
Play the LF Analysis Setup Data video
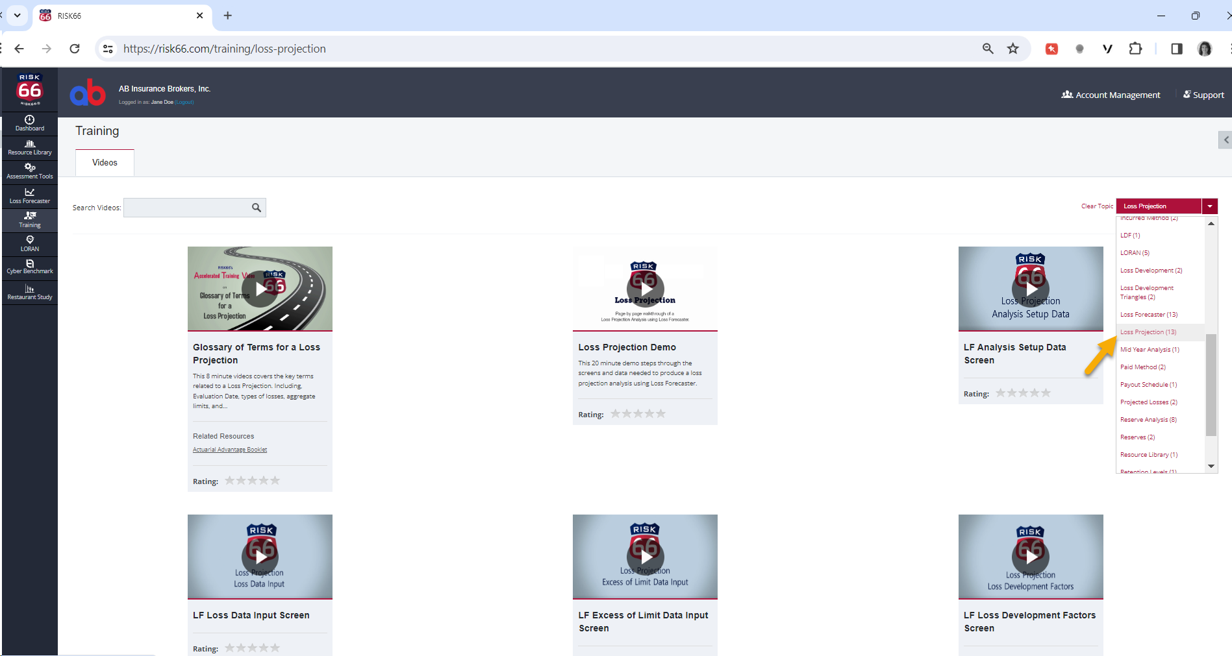point(1031,289)
